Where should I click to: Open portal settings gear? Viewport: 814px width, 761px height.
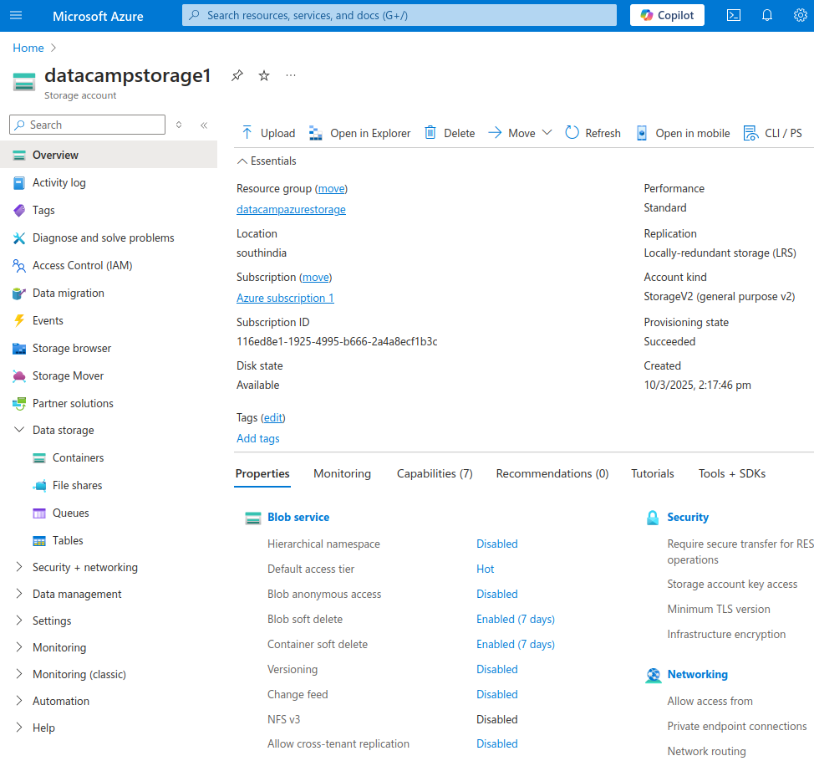(x=800, y=15)
